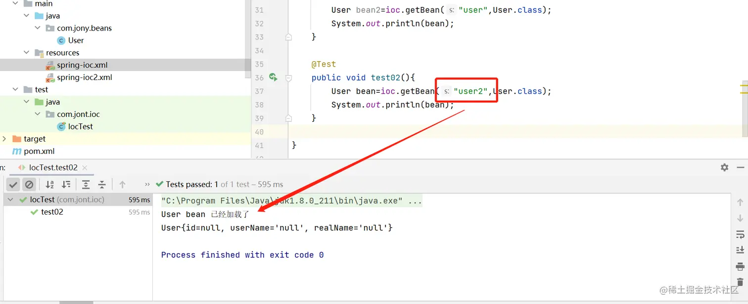Screen dimensions: 748x304
Task: Select the target folder icon
Action: (x=17, y=139)
